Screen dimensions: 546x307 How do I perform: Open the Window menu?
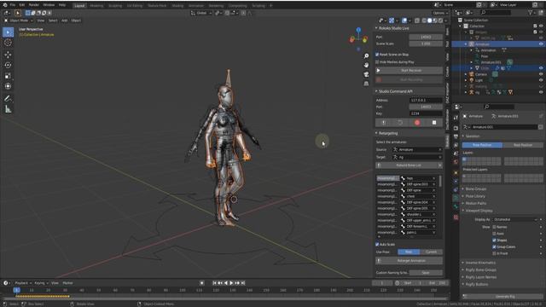pyautogui.click(x=49, y=5)
